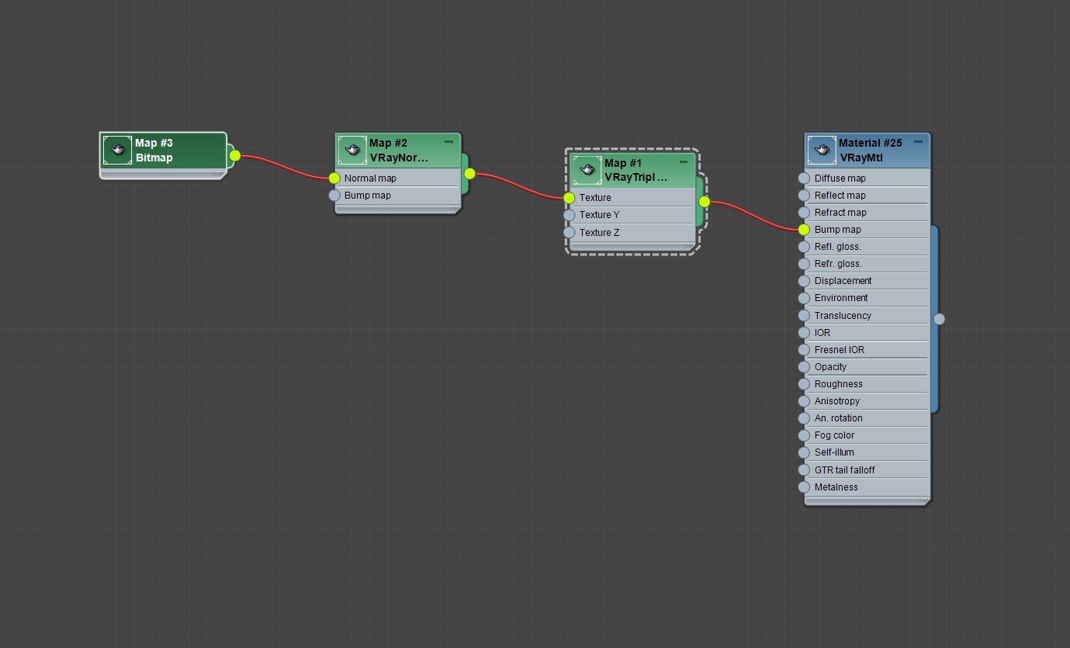Click the Diffuse map slot label
The image size is (1070, 648).
click(x=840, y=178)
